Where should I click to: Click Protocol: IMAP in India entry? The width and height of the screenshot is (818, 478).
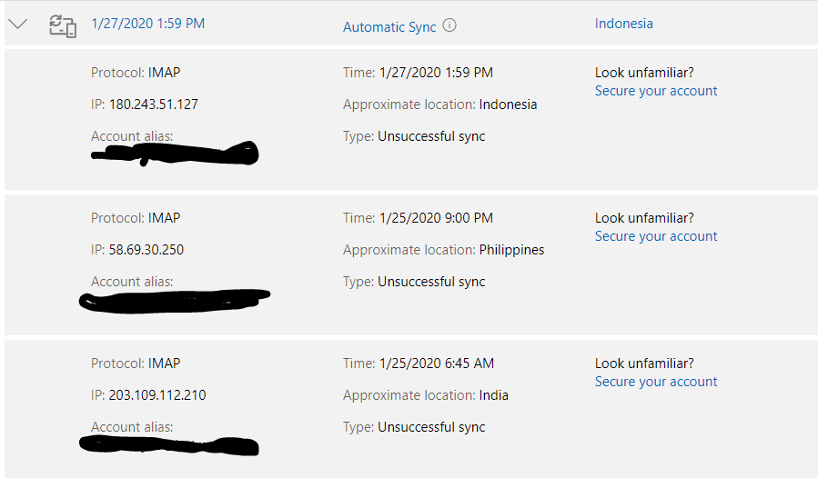(136, 363)
